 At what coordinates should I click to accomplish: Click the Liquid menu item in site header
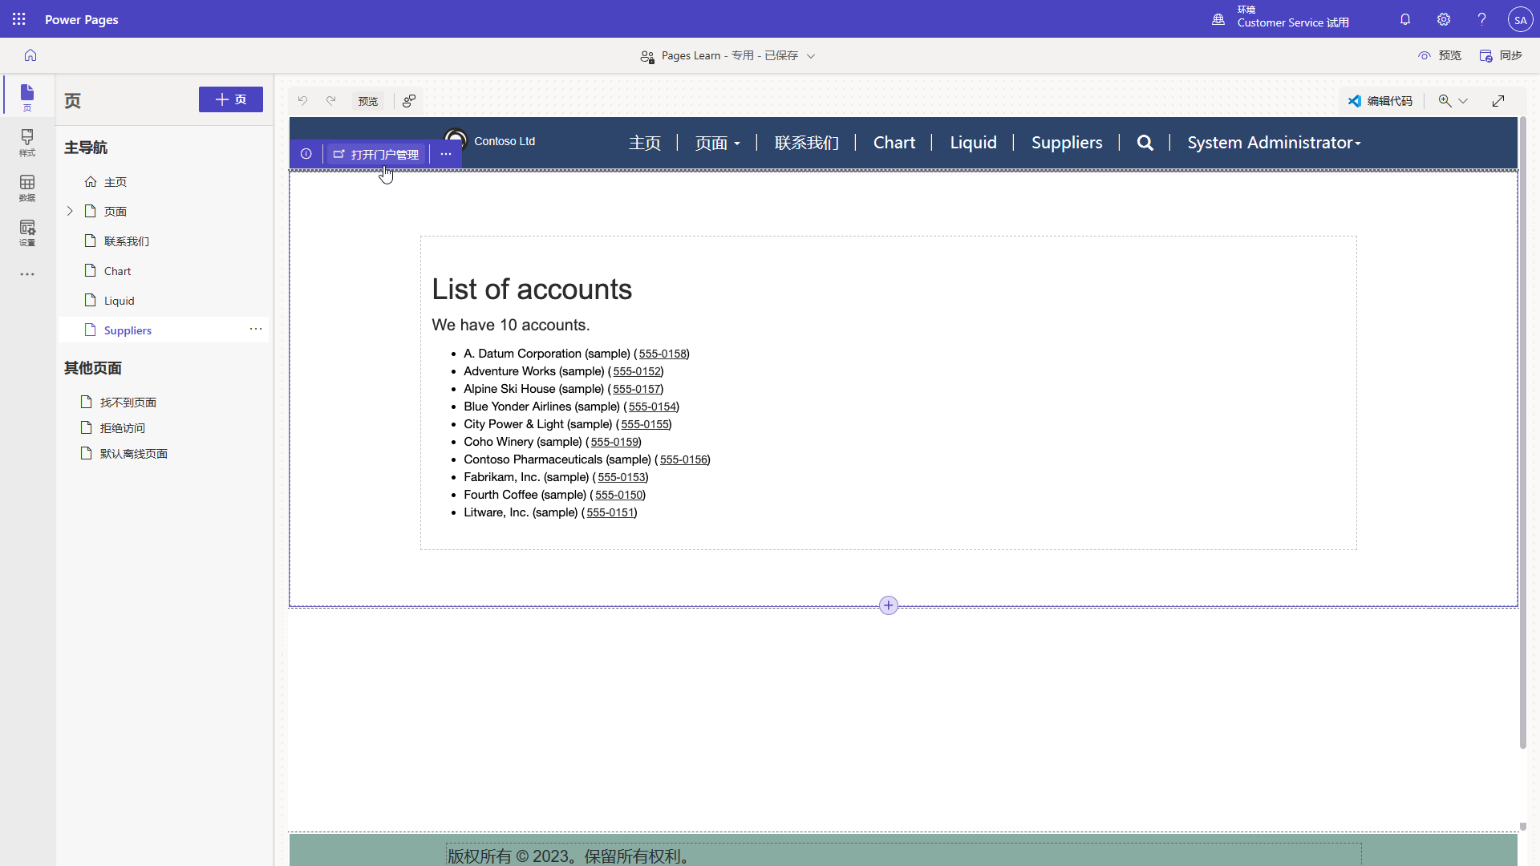click(973, 143)
